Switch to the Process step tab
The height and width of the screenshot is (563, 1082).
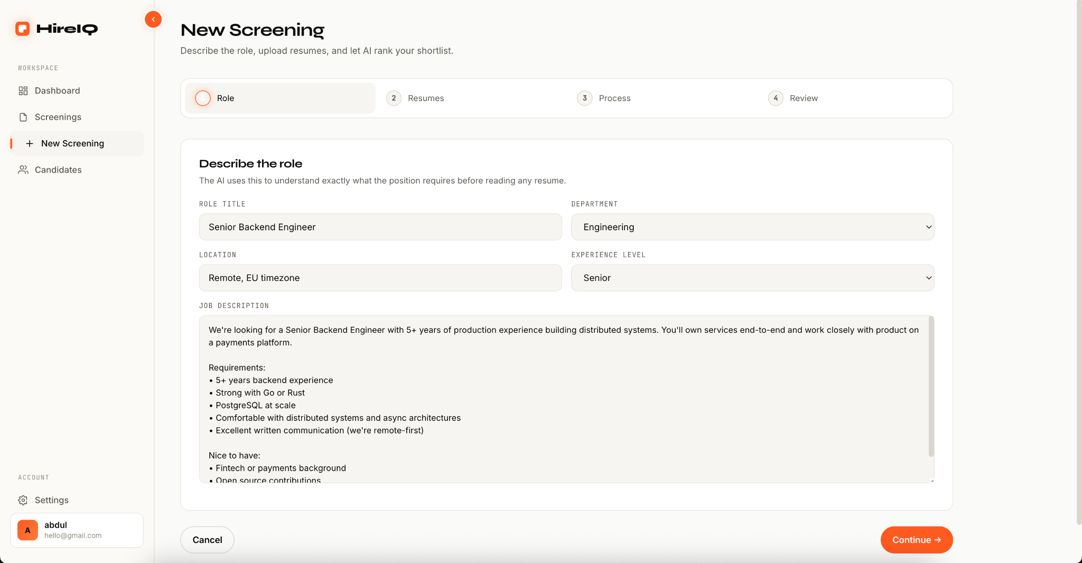click(662, 98)
